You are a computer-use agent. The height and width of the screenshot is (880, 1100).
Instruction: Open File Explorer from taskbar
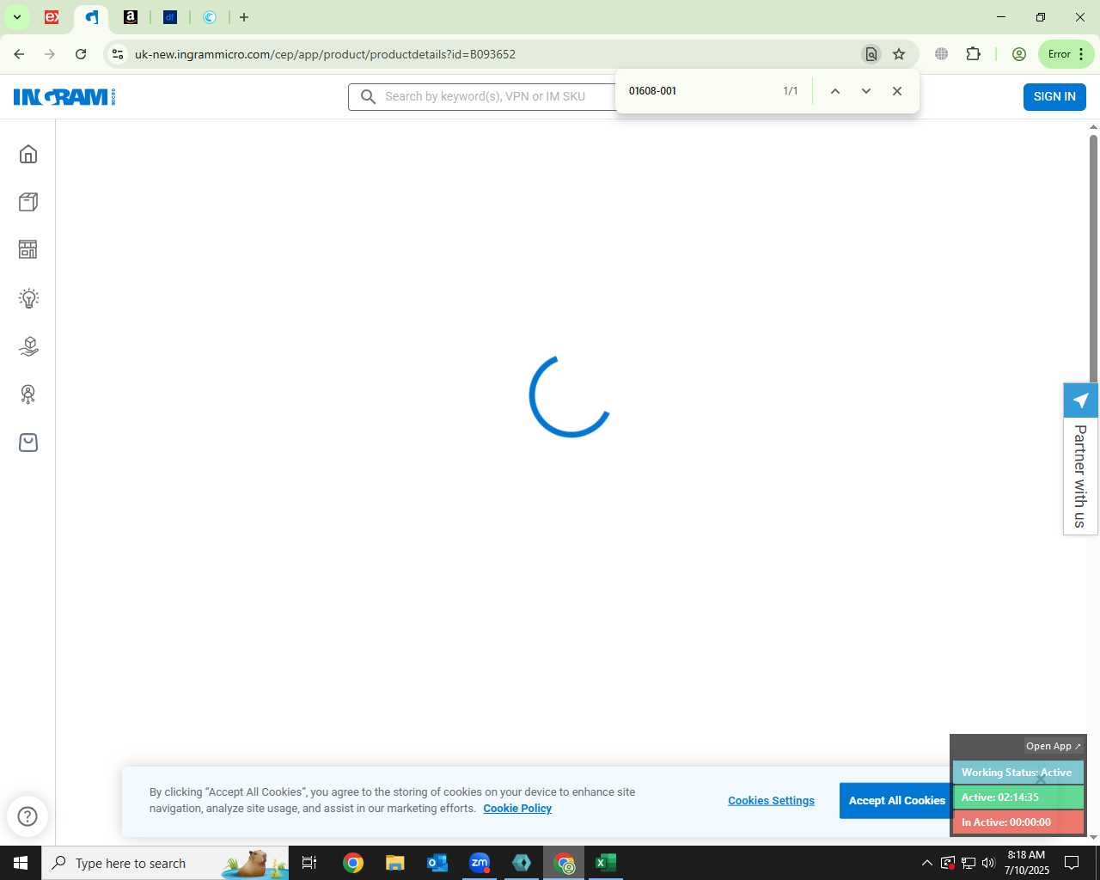(394, 863)
